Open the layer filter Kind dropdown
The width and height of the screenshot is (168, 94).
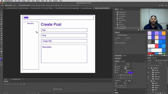(151, 61)
